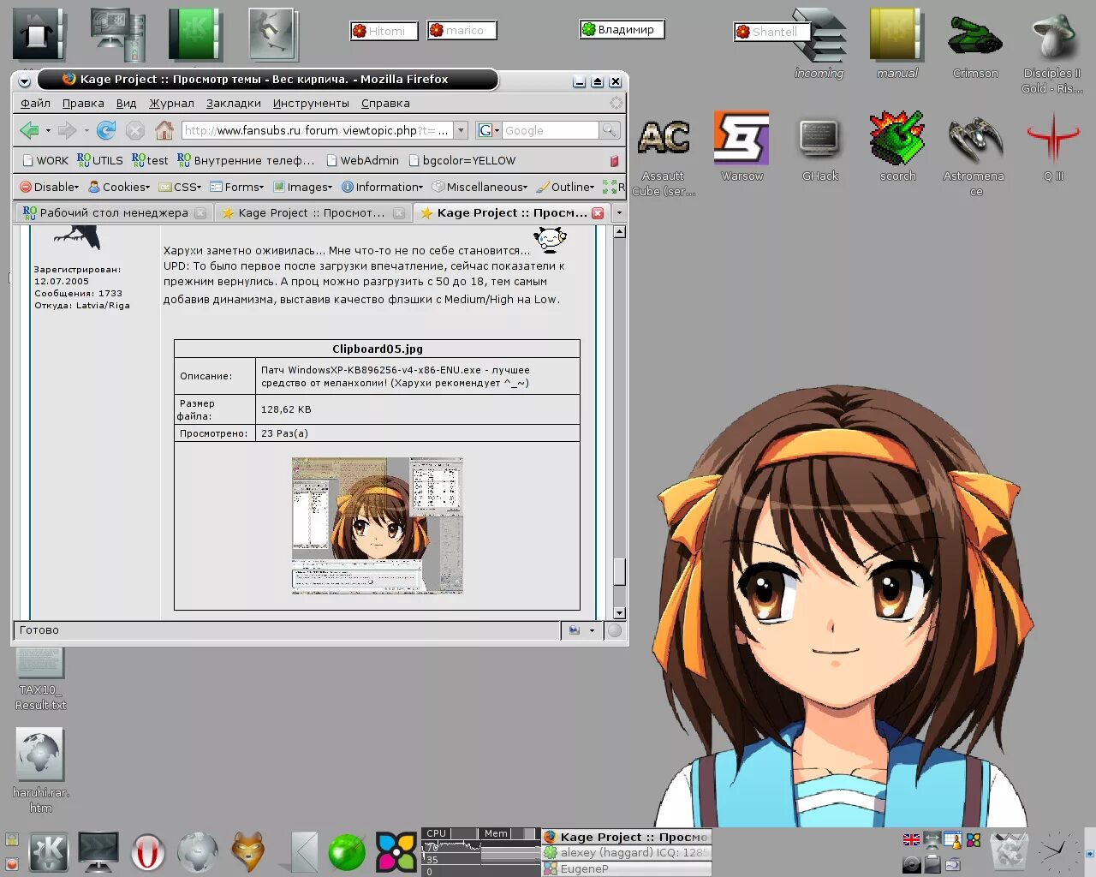The width and height of the screenshot is (1096, 877).
Task: Launch the Warsow desktop icon
Action: [742, 137]
